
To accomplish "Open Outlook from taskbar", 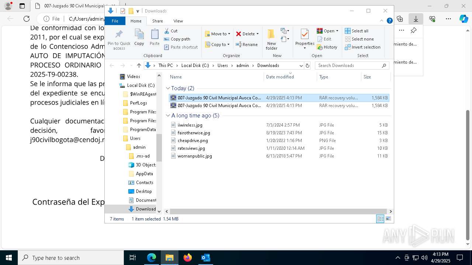I will [x=206, y=258].
